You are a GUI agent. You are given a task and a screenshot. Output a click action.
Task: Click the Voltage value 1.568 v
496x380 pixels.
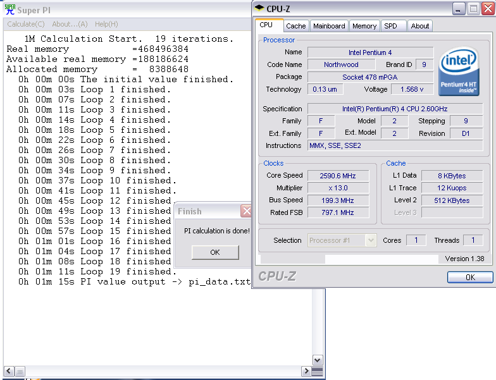[x=412, y=89]
